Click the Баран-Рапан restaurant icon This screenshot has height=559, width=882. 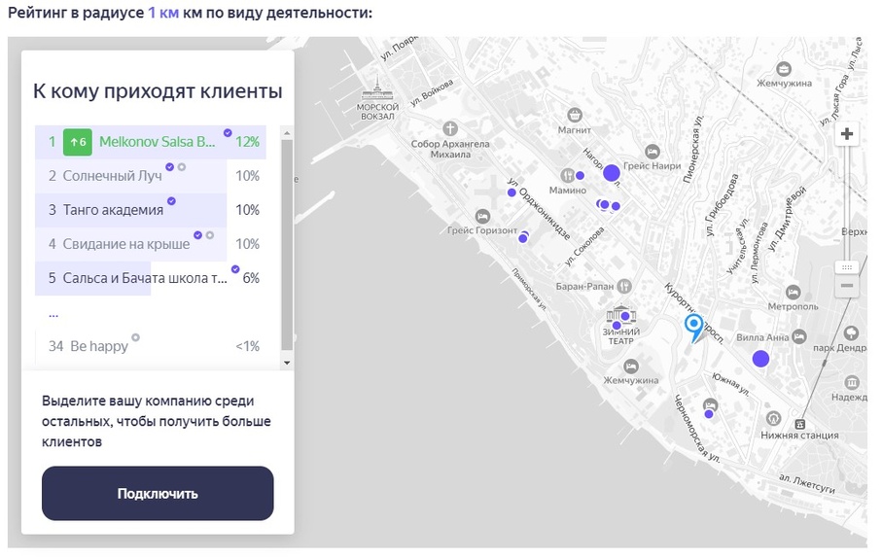click(x=623, y=286)
